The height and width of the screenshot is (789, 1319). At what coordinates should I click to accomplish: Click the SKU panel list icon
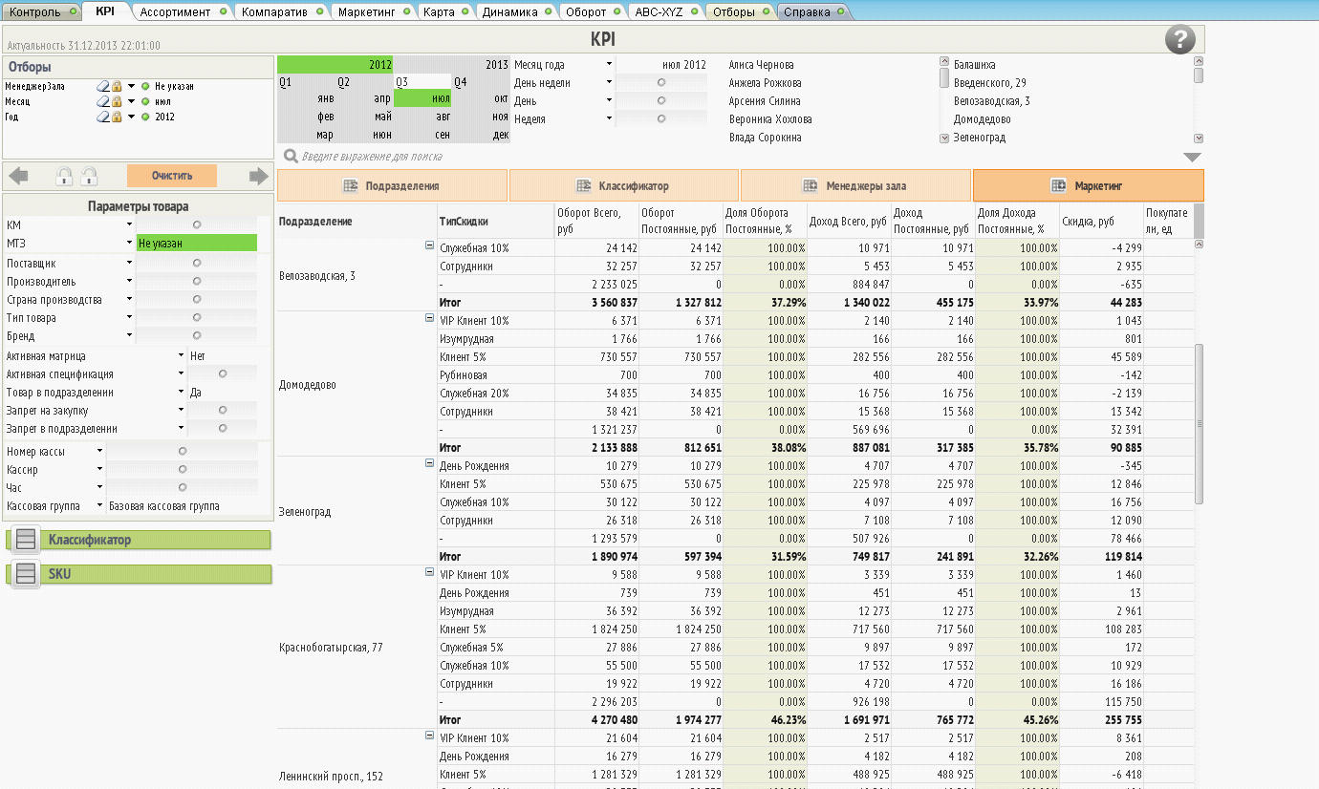pyautogui.click(x=27, y=574)
